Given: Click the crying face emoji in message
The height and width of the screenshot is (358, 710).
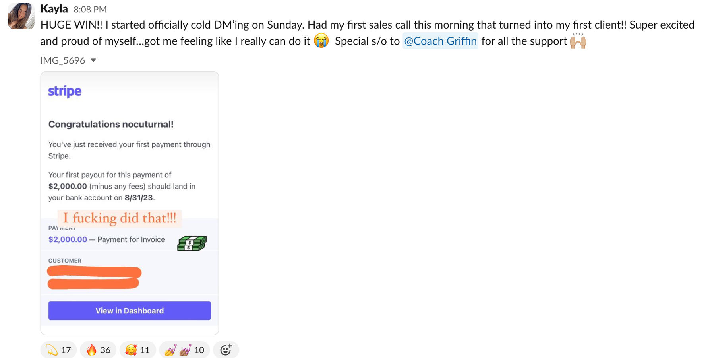Looking at the screenshot, I should coord(321,41).
